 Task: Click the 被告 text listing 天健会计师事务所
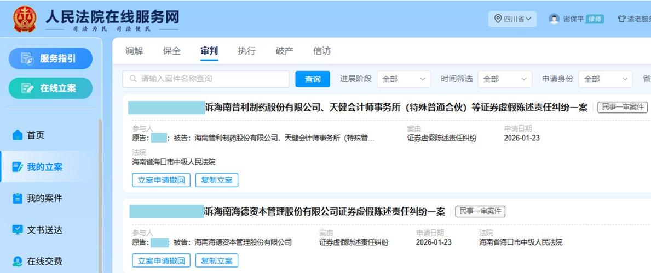point(274,138)
